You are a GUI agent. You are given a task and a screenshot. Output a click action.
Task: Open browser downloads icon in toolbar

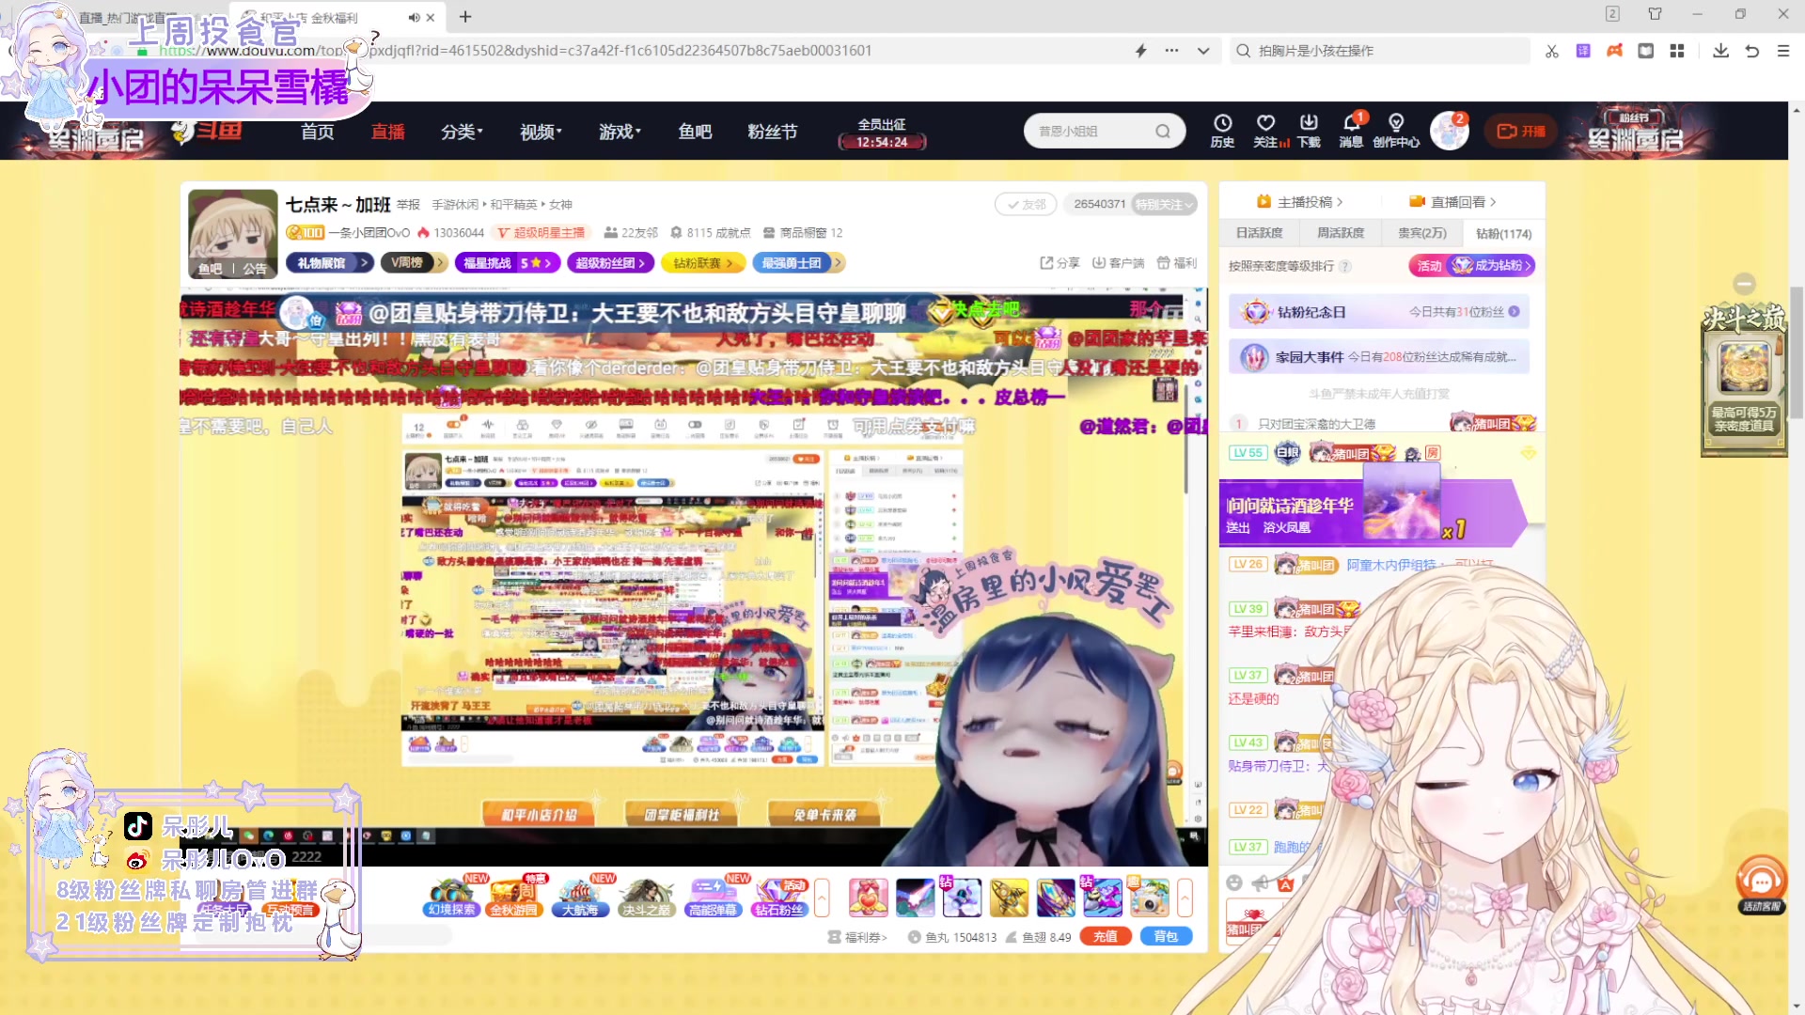point(1720,51)
